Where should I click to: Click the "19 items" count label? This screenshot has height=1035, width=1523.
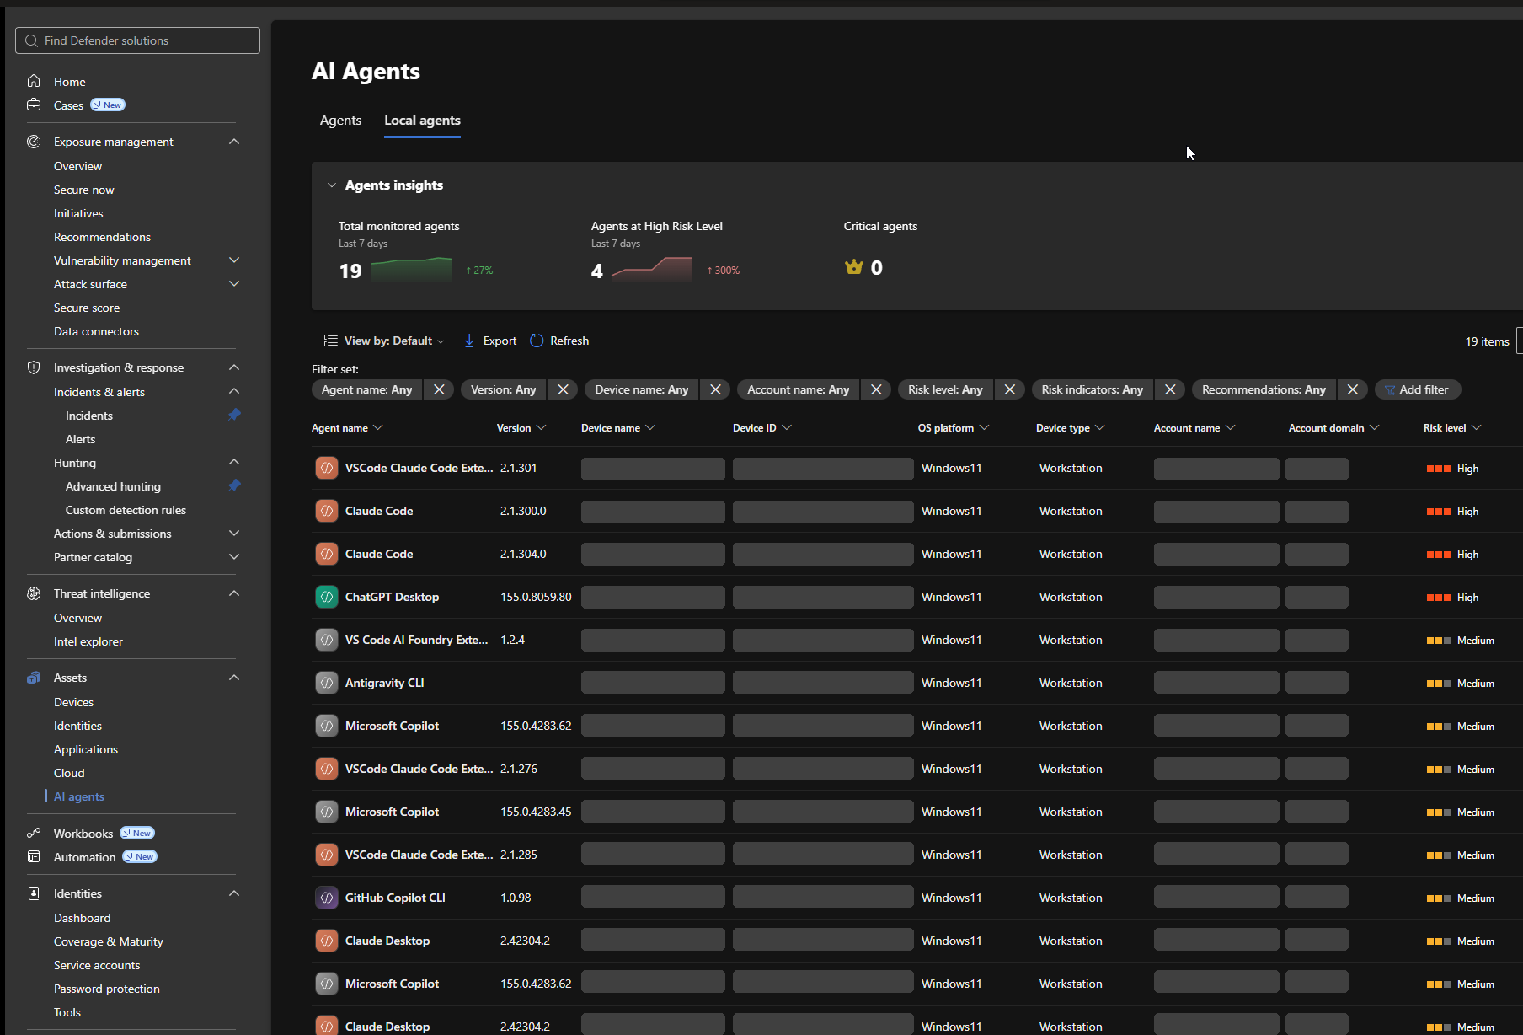1487,341
